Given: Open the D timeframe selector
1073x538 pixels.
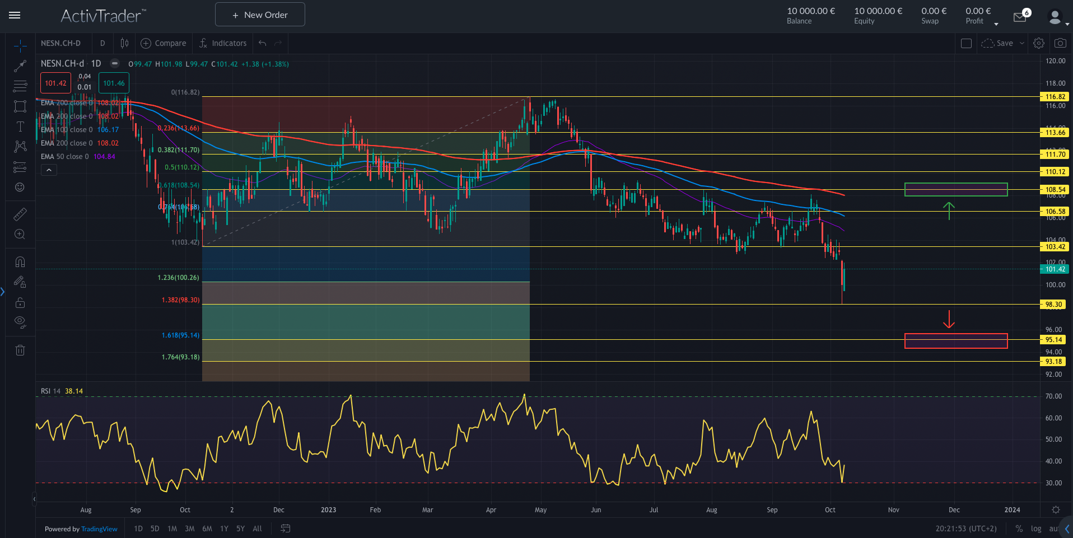Looking at the screenshot, I should [102, 43].
